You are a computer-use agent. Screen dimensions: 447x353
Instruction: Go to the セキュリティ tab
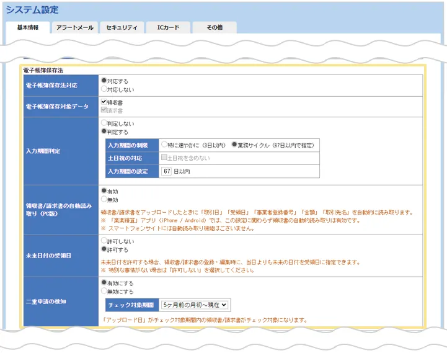point(122,28)
